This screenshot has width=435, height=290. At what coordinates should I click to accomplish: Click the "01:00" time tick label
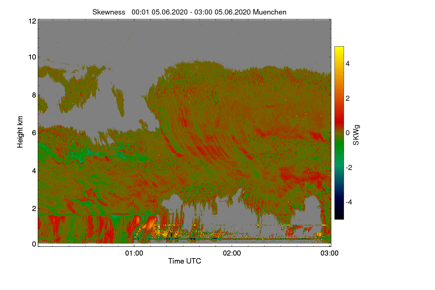[x=134, y=253]
